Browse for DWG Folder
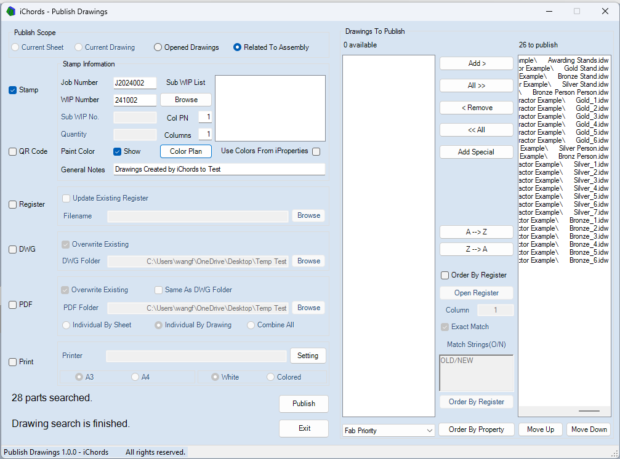 308,261
